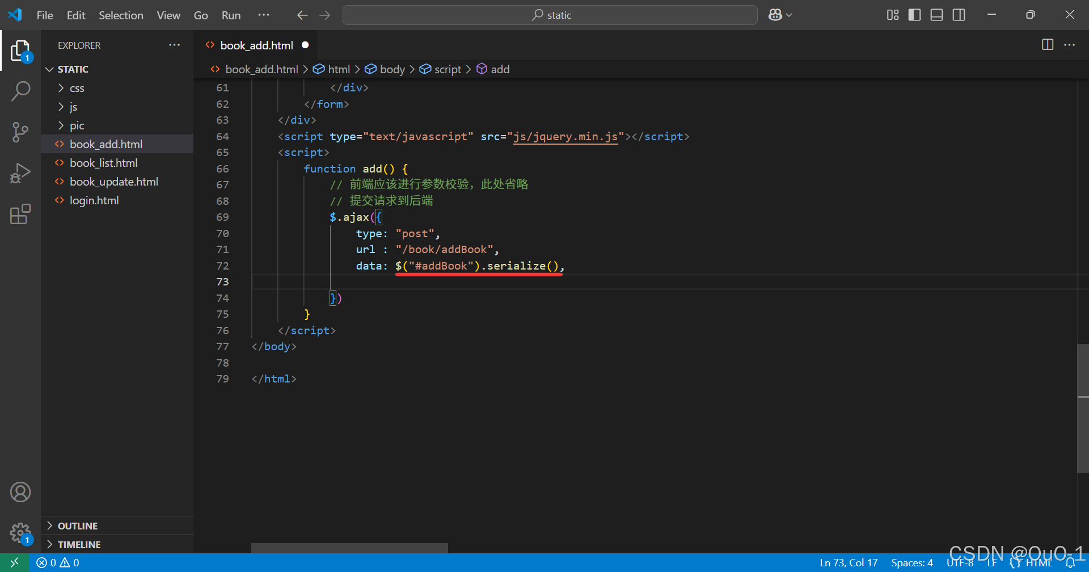Screen dimensions: 1089x572
Task: Open the Source Control view
Action: [x=20, y=132]
